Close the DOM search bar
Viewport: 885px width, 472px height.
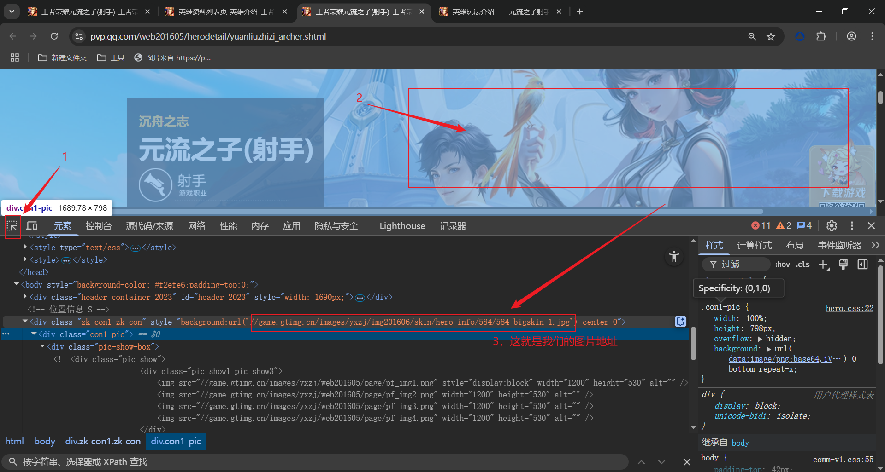click(687, 462)
